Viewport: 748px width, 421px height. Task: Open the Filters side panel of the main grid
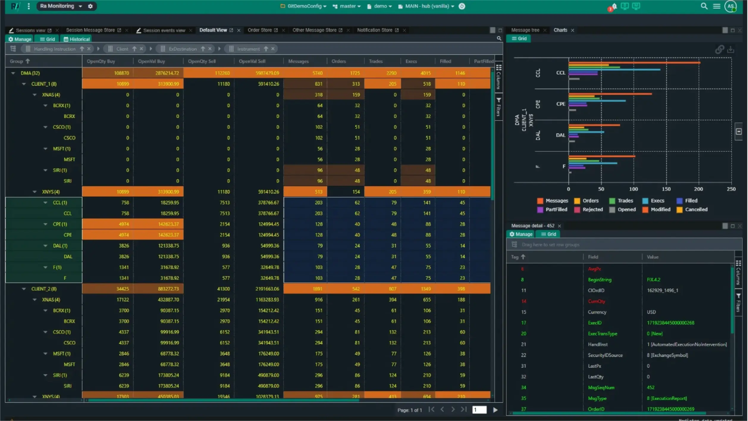click(x=499, y=106)
